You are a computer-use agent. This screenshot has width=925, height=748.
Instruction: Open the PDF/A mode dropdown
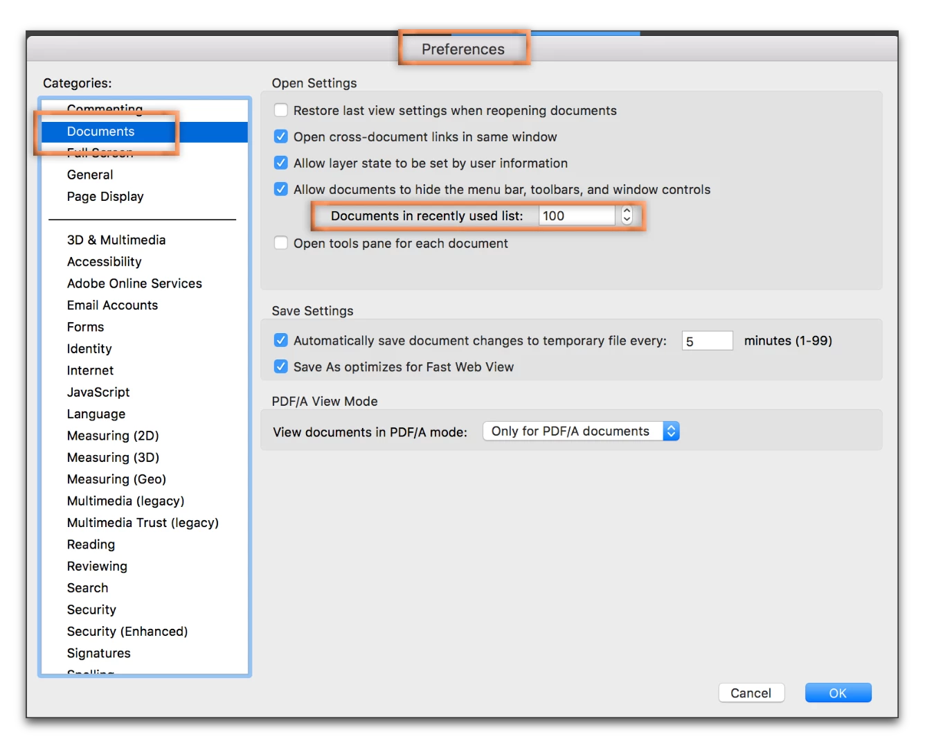click(581, 431)
